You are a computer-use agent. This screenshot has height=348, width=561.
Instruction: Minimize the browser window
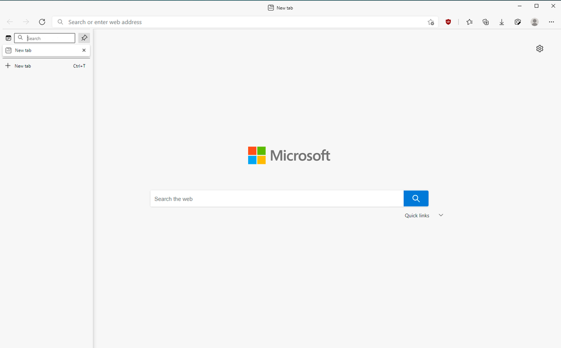pyautogui.click(x=519, y=6)
